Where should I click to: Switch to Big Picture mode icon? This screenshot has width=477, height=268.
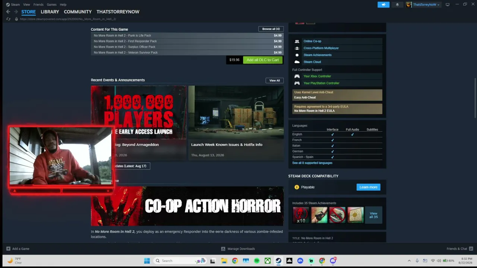click(x=448, y=4)
